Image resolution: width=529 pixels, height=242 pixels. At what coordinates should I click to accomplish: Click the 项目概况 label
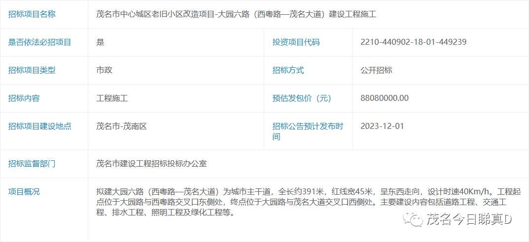24,192
